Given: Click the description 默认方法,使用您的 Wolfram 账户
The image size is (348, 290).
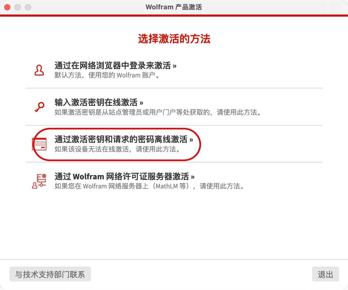Looking at the screenshot, I should coord(107,75).
